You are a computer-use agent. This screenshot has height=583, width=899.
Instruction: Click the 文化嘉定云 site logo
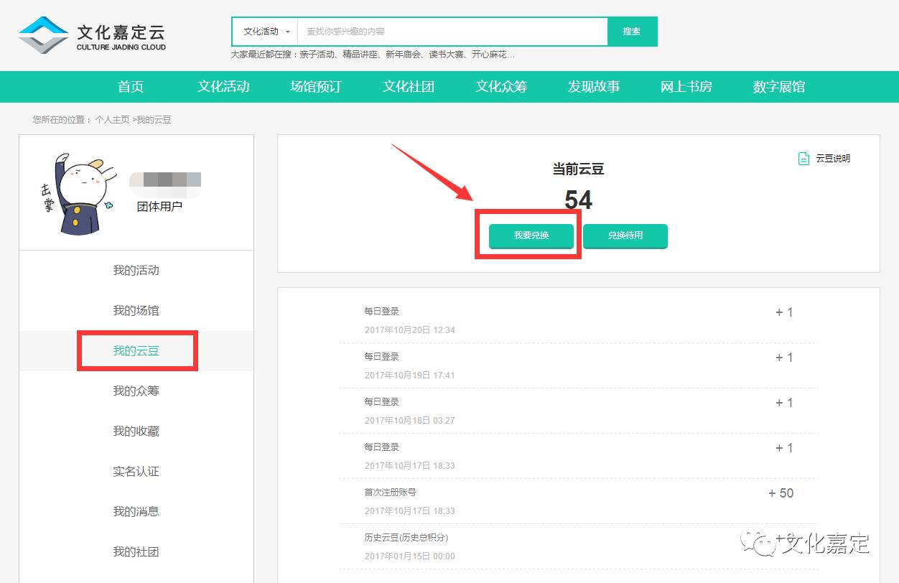tap(92, 36)
